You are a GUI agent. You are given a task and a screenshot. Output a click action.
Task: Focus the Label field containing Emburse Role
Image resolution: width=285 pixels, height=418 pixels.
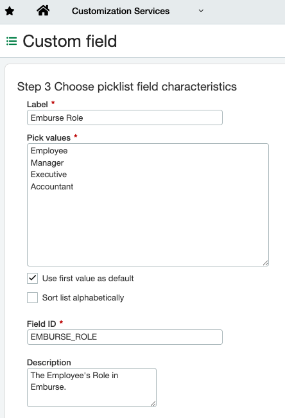tap(125, 118)
